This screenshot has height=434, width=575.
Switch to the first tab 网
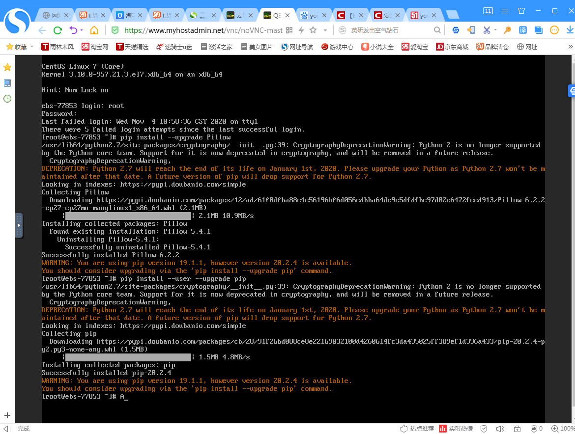(x=55, y=15)
